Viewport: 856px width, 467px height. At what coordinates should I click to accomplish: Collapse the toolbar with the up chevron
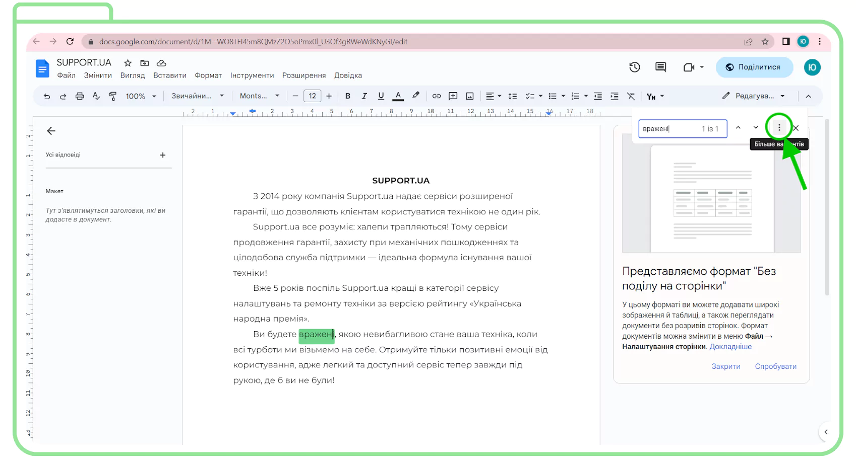[x=808, y=96]
